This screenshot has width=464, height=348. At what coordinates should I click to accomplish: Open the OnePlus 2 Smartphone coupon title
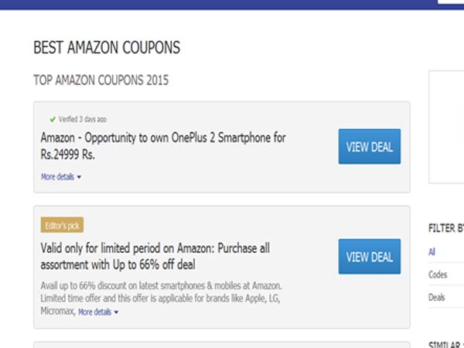coord(163,146)
